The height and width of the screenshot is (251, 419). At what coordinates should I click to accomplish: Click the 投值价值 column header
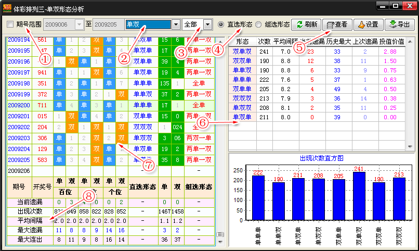coord(391,42)
